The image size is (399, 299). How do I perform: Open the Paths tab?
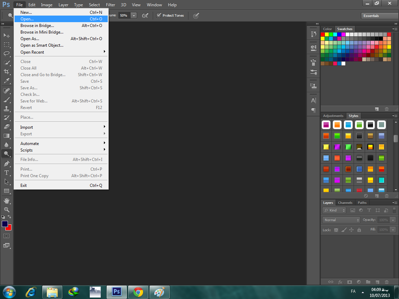[x=362, y=203]
